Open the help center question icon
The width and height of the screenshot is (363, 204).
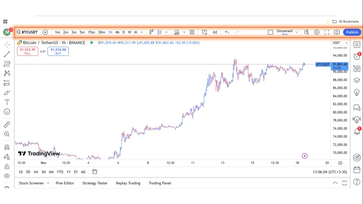(x=357, y=182)
